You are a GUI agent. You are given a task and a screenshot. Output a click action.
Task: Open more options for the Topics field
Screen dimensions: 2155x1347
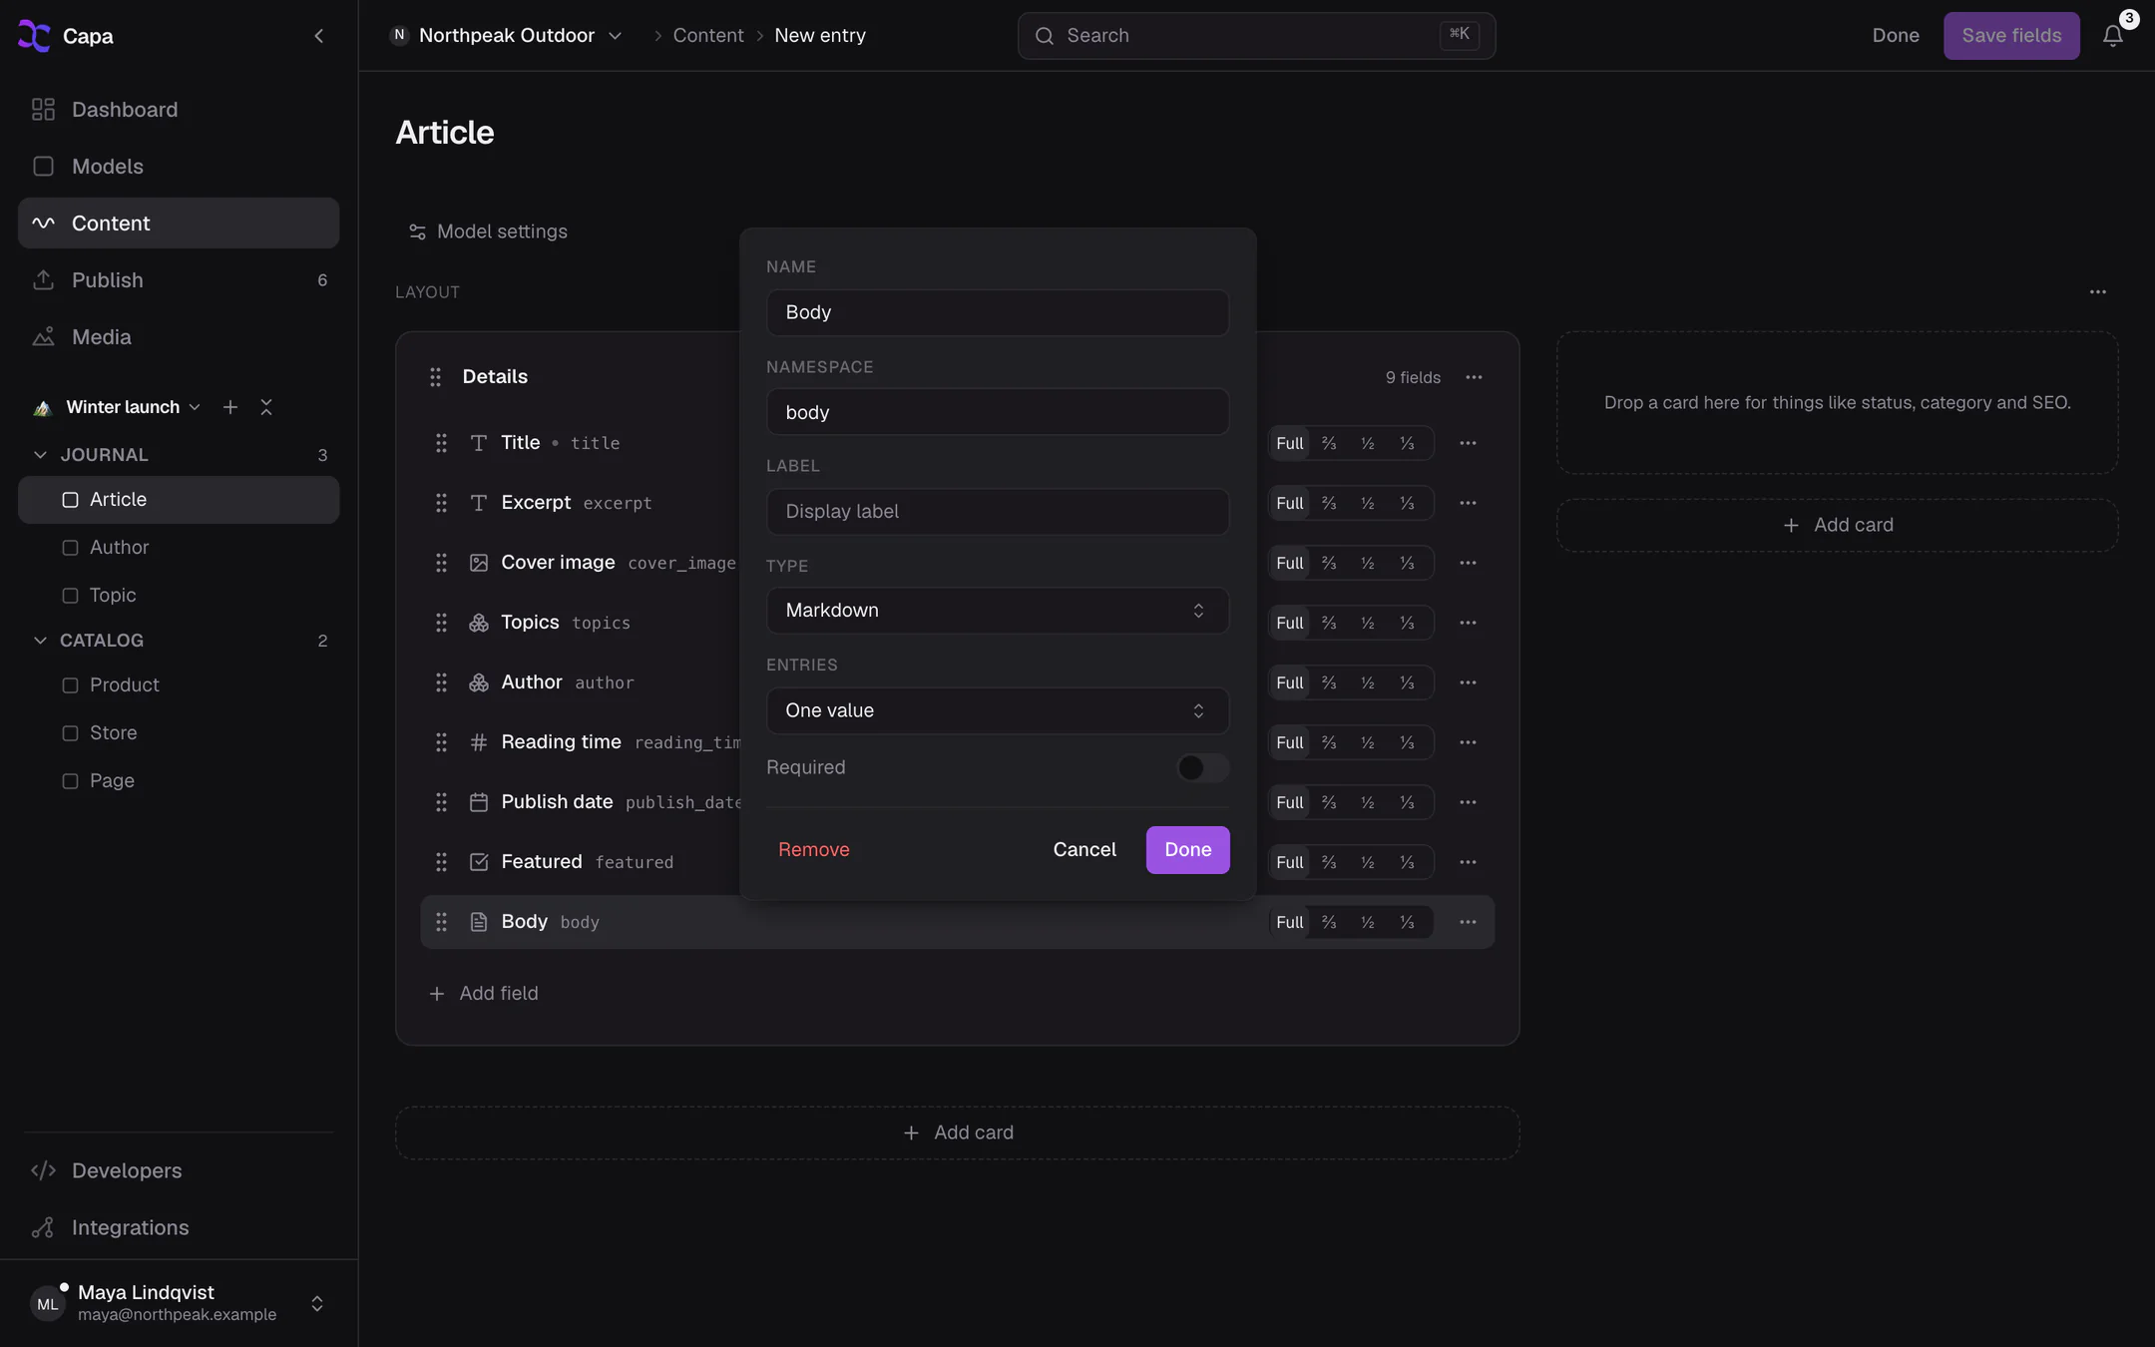pyautogui.click(x=1468, y=623)
